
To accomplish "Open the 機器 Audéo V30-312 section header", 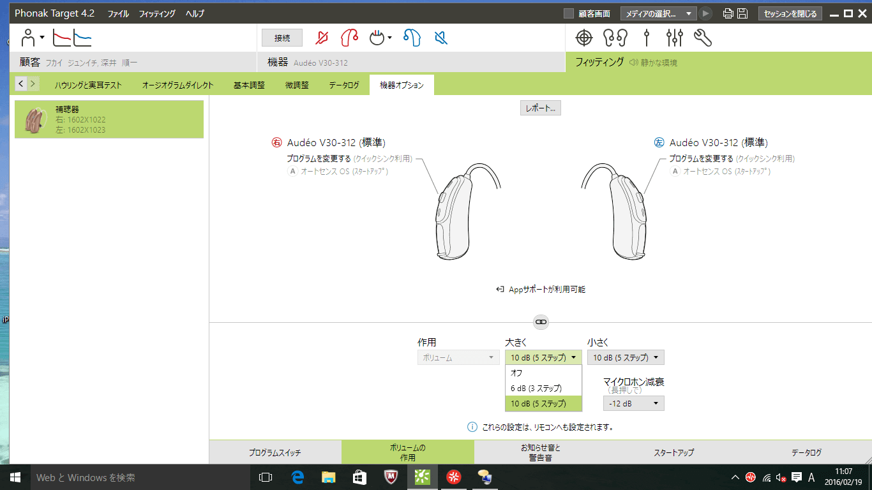I will tap(412, 63).
